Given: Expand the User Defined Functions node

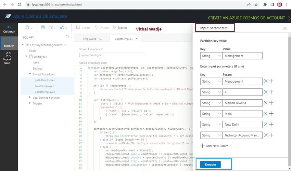Looking at the screenshot, I should tap(30, 97).
